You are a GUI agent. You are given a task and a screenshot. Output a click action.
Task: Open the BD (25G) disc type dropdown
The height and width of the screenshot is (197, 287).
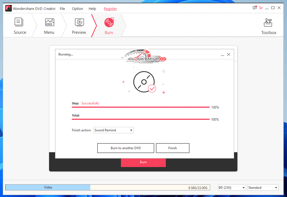[232, 187]
